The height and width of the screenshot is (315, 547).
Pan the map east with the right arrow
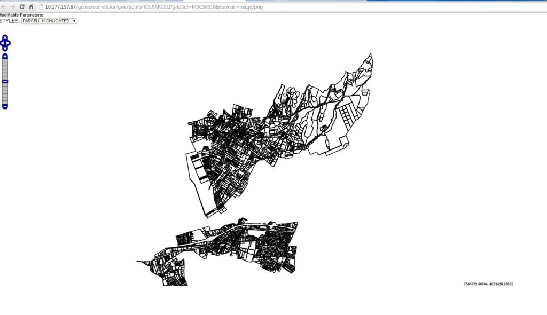click(x=9, y=43)
